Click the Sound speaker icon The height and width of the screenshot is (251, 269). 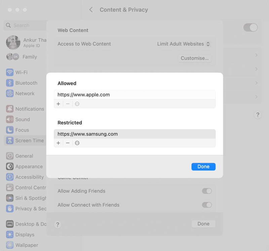pos(10,119)
